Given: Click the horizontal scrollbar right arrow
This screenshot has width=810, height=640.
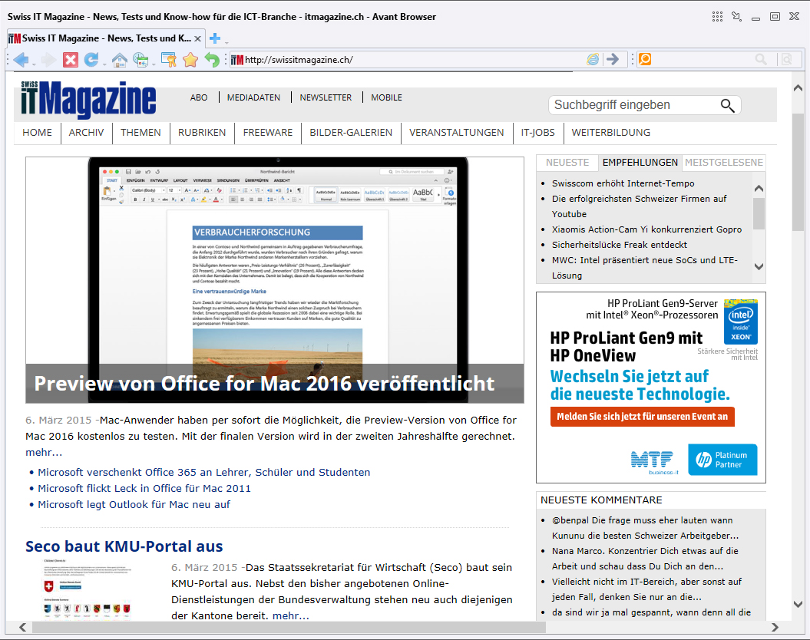Looking at the screenshot, I should (775, 627).
